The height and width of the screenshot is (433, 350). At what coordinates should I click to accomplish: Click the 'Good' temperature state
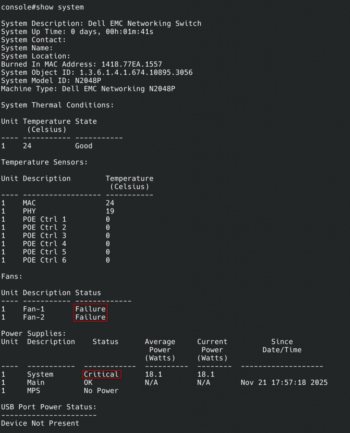coord(84,146)
